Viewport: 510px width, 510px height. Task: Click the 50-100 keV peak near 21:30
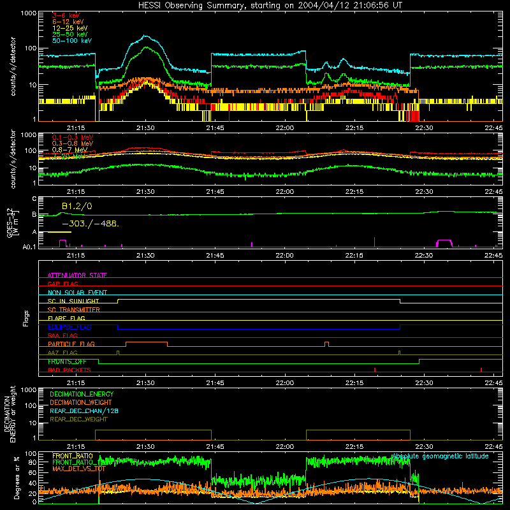click(x=145, y=36)
